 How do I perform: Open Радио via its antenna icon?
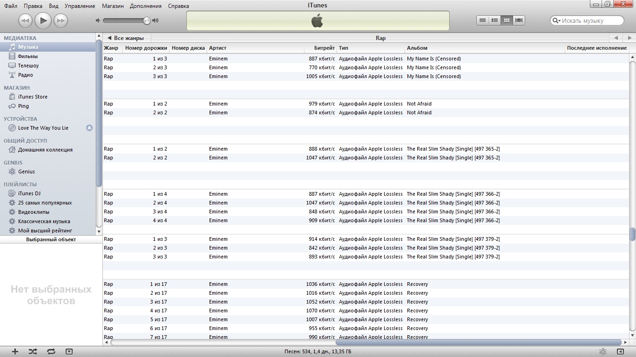point(12,75)
